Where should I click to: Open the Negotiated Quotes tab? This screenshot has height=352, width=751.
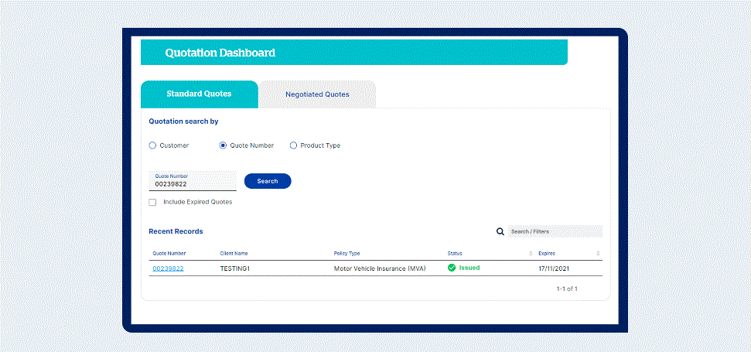[317, 94]
